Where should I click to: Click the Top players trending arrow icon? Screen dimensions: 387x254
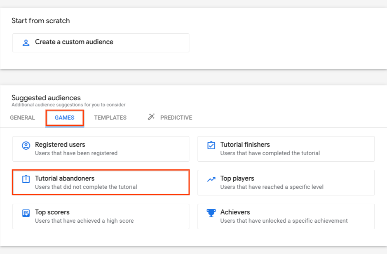point(211,179)
